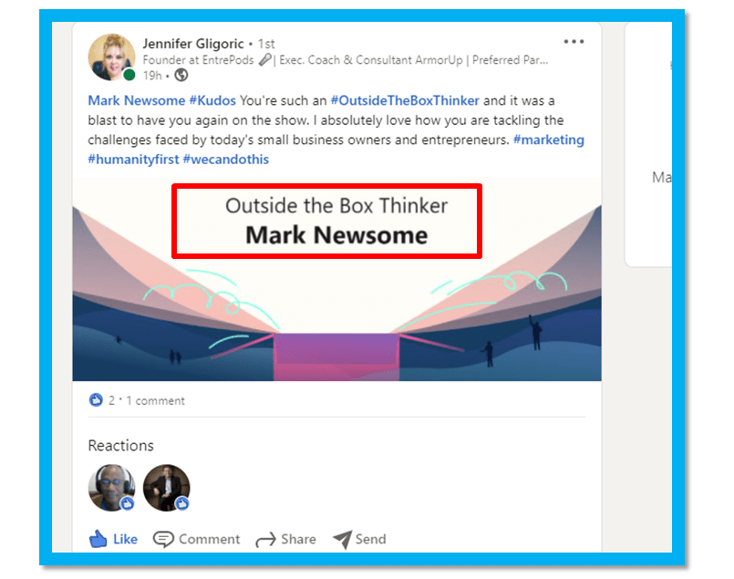Click the #marketing hashtag
Image resolution: width=734 pixels, height=579 pixels.
pos(549,140)
